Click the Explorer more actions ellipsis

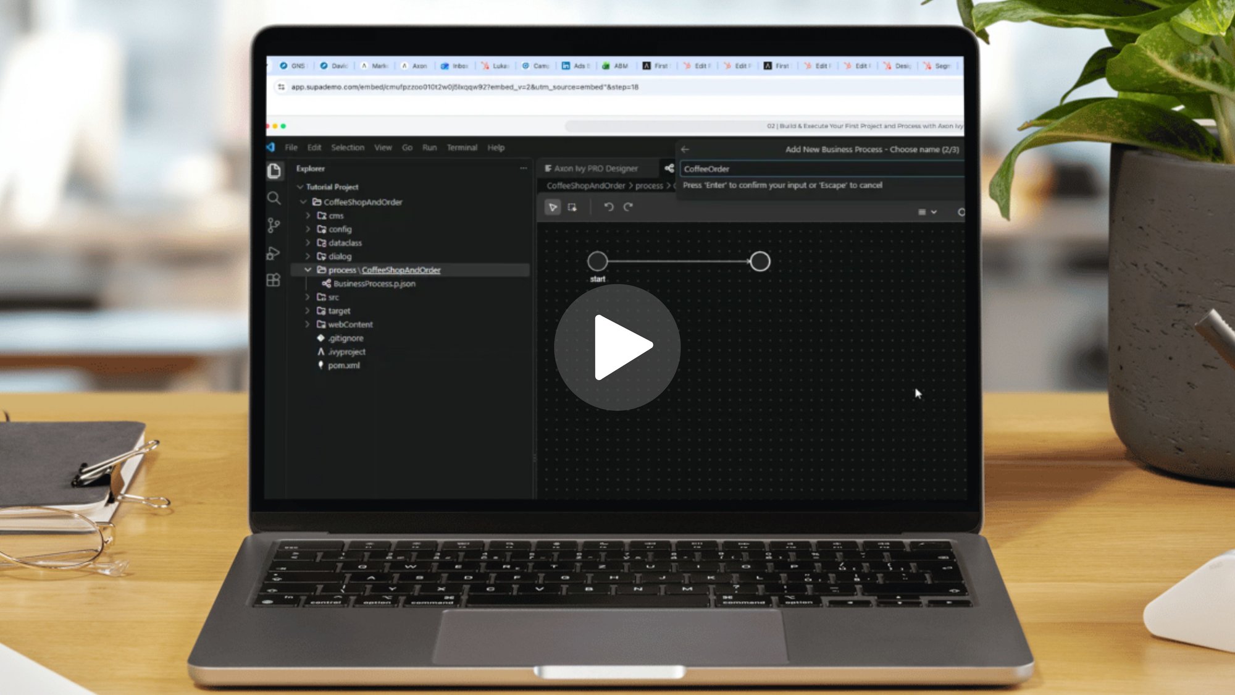coord(524,168)
